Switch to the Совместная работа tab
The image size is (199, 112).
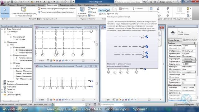(67, 5)
